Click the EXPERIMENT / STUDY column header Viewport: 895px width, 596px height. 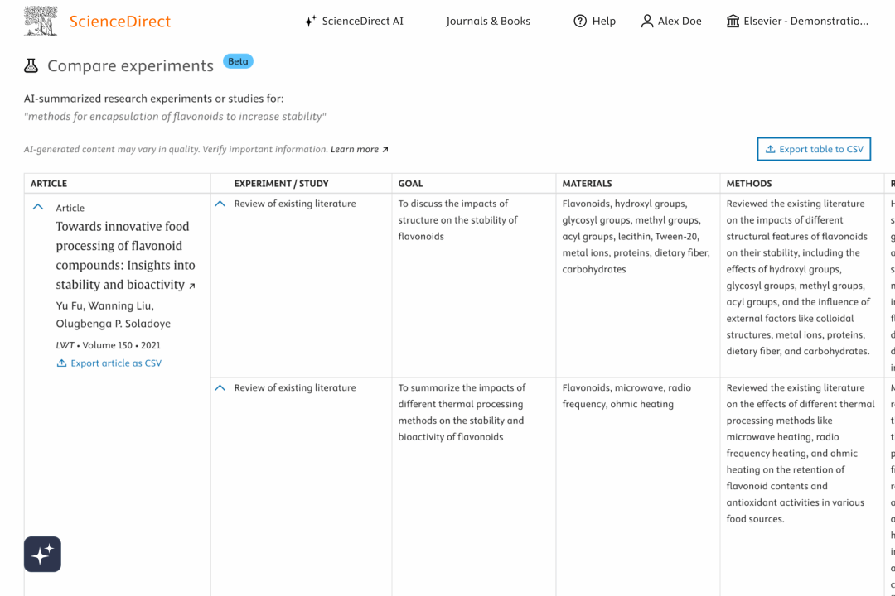tap(281, 184)
